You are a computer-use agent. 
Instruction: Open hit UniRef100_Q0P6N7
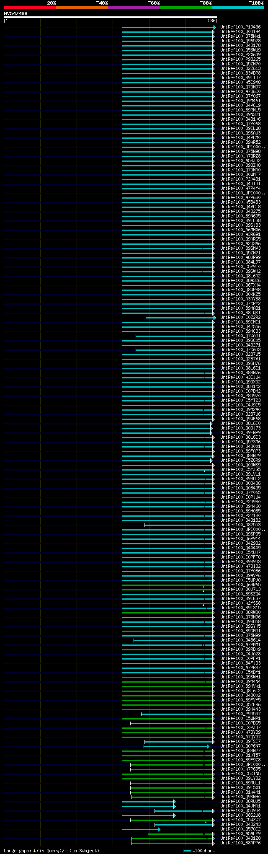point(240,746)
